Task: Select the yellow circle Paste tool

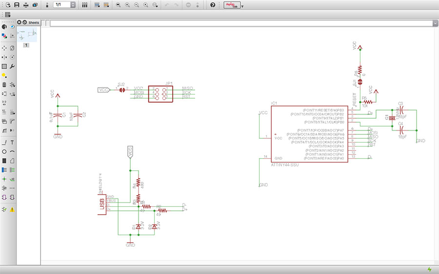Action: (4, 75)
